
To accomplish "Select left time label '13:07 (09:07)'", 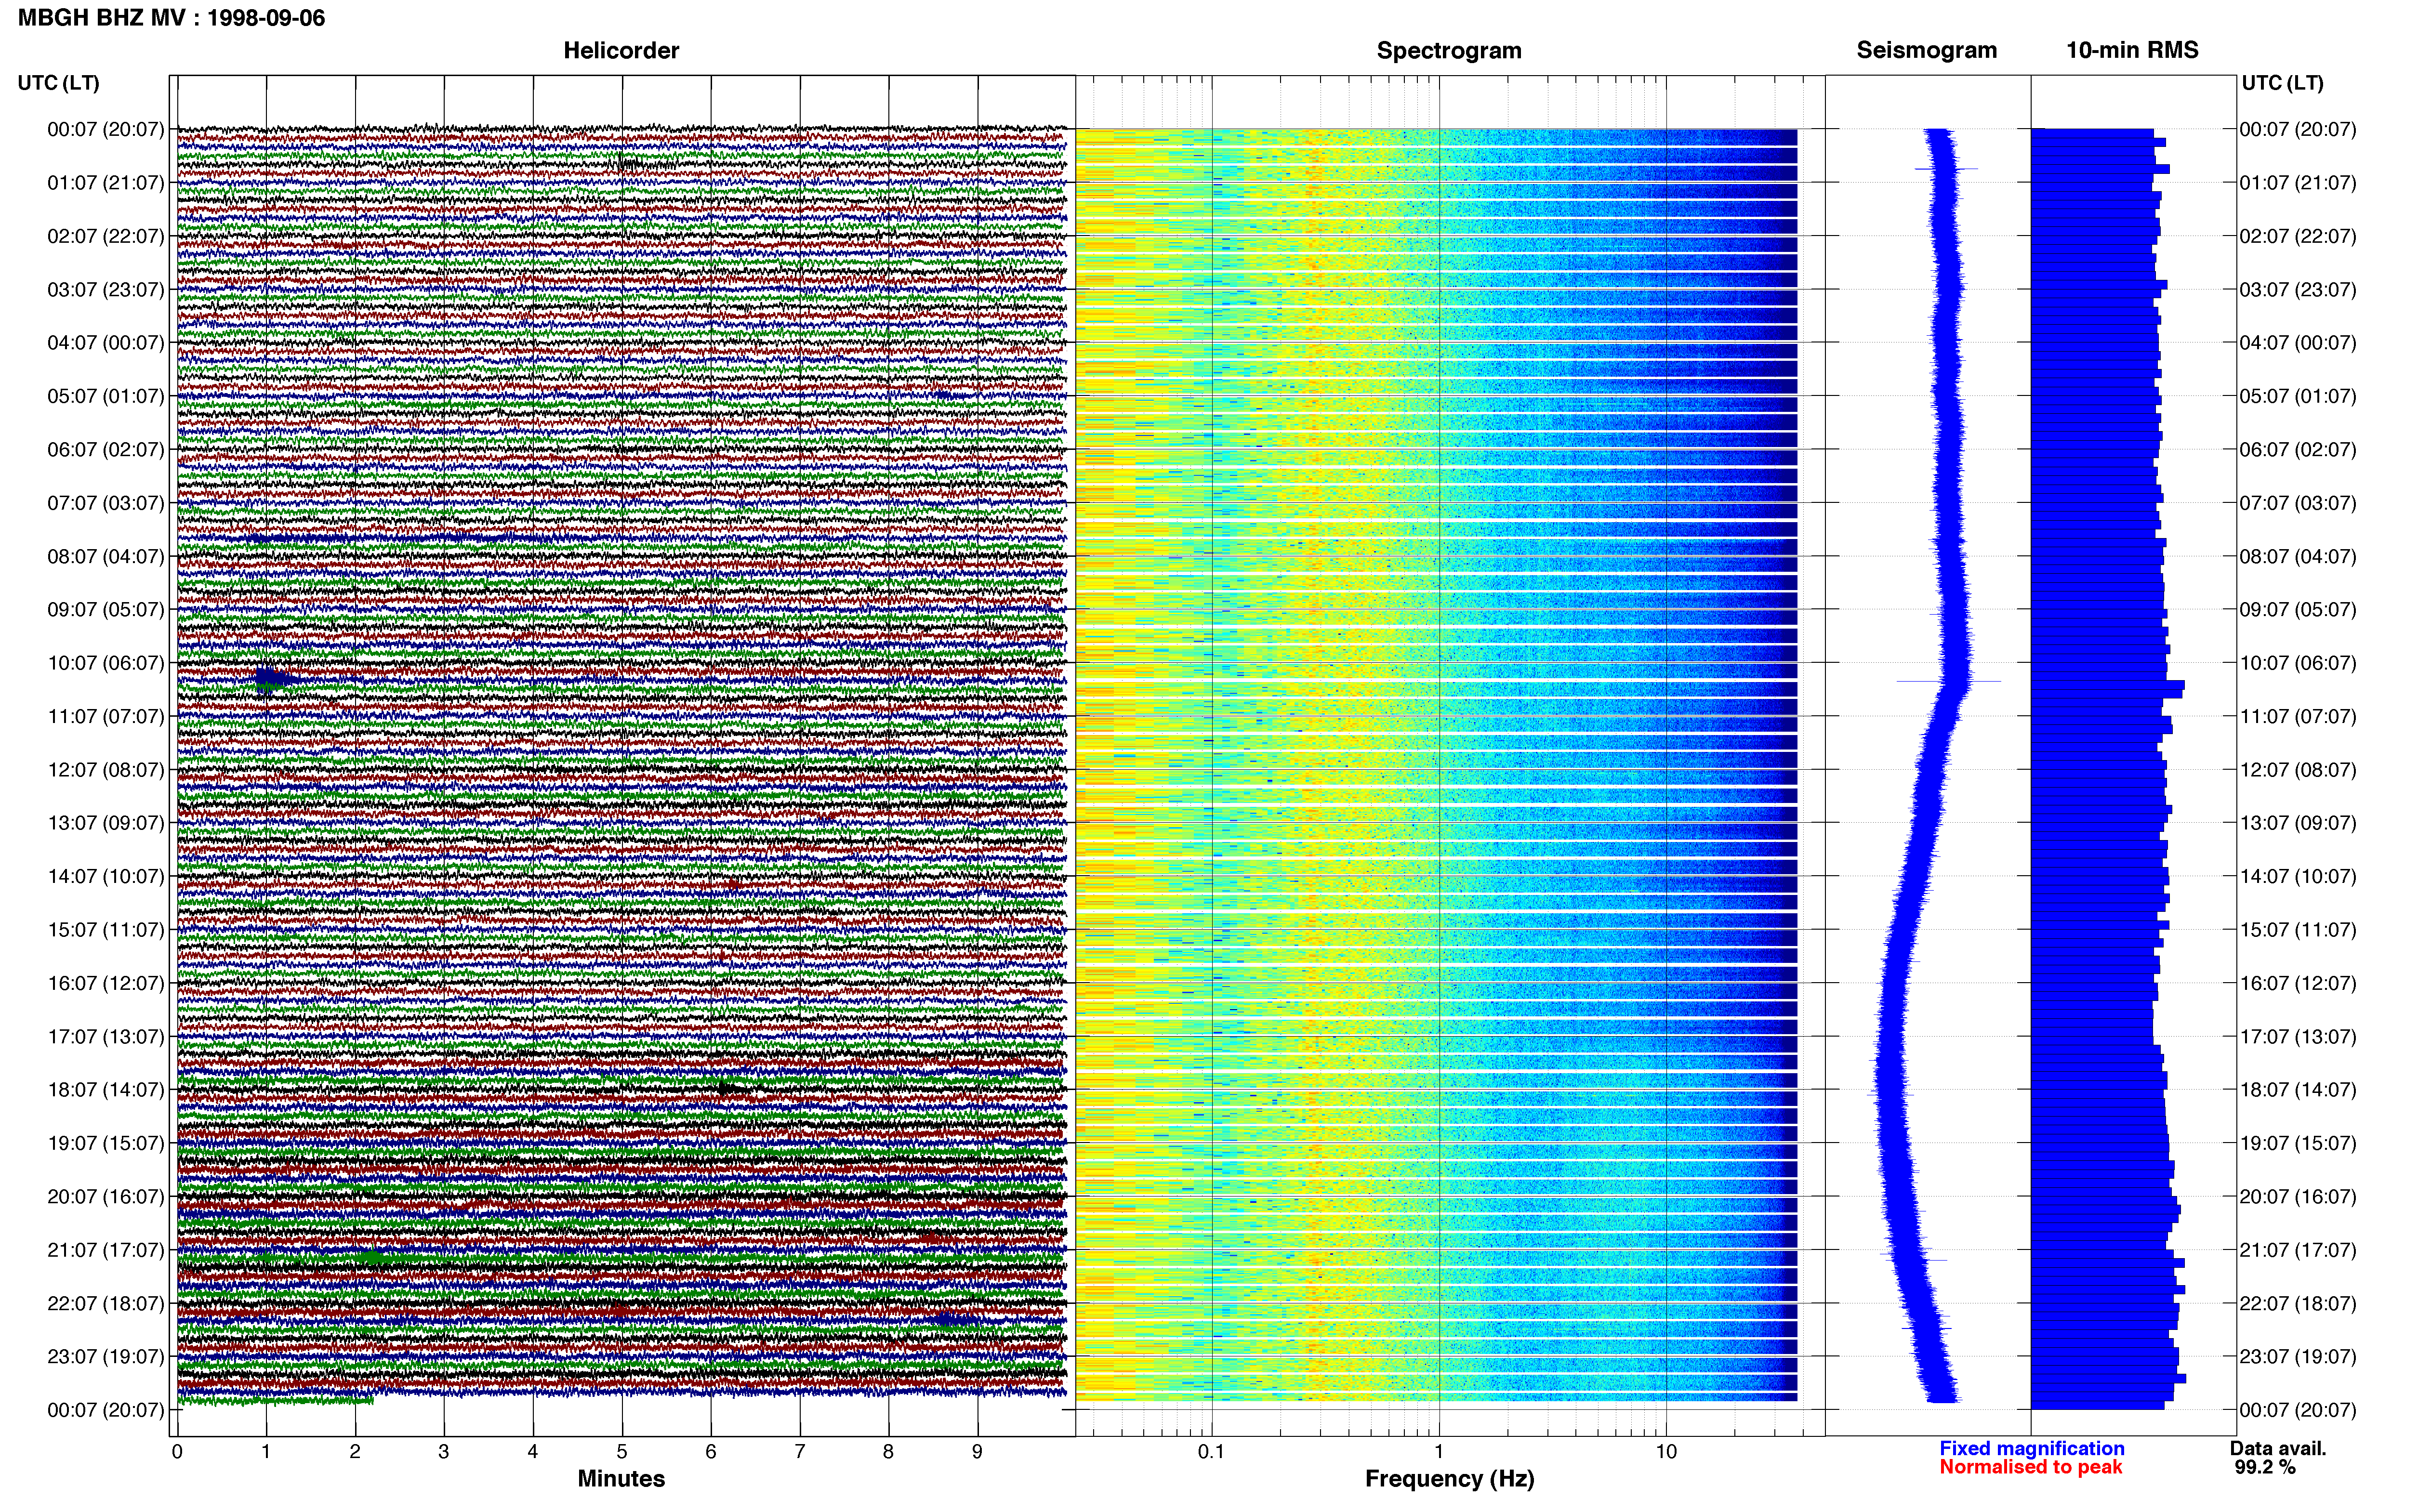I will (105, 823).
